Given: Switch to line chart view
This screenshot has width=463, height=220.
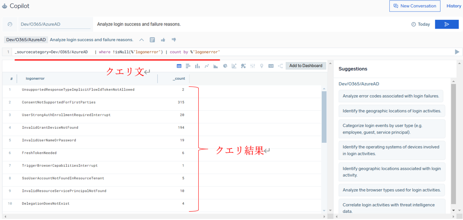Looking at the screenshot, I should [x=206, y=66].
